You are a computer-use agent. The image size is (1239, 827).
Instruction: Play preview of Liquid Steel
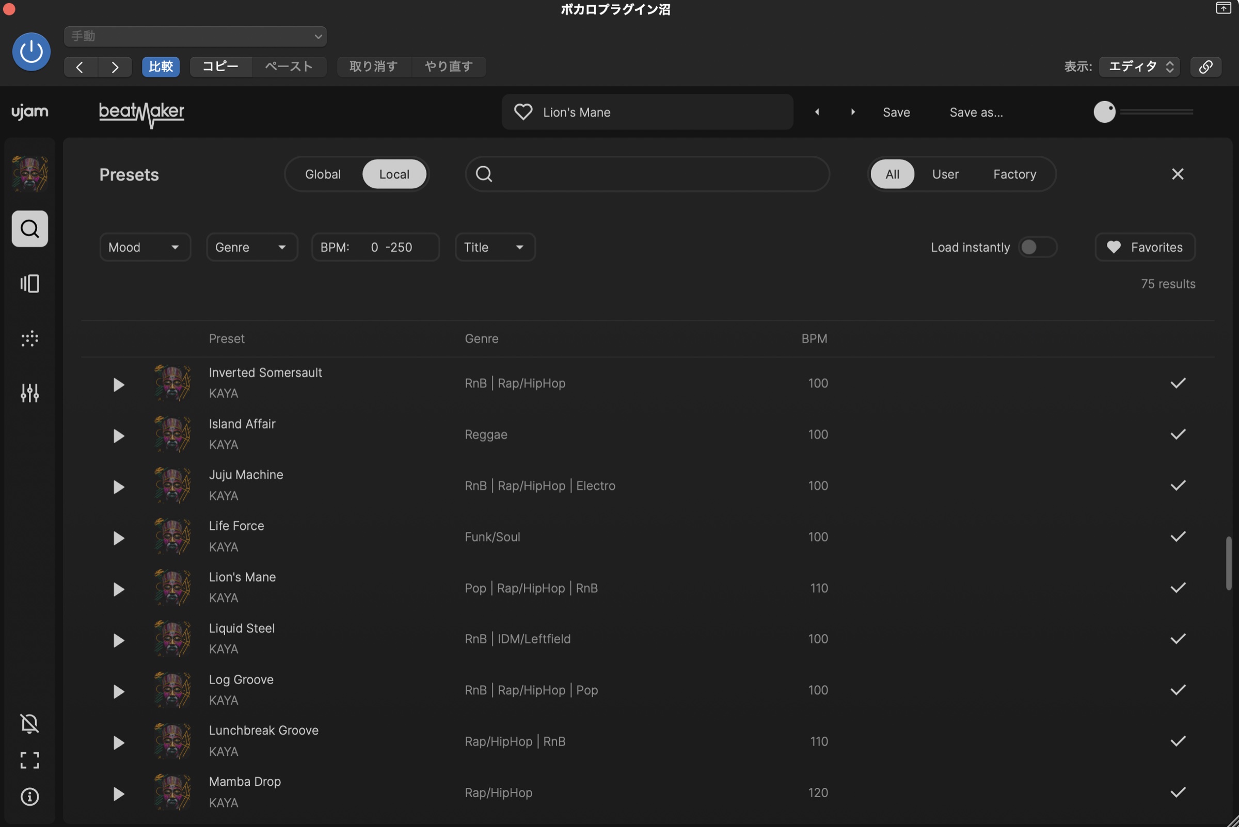[x=119, y=640]
